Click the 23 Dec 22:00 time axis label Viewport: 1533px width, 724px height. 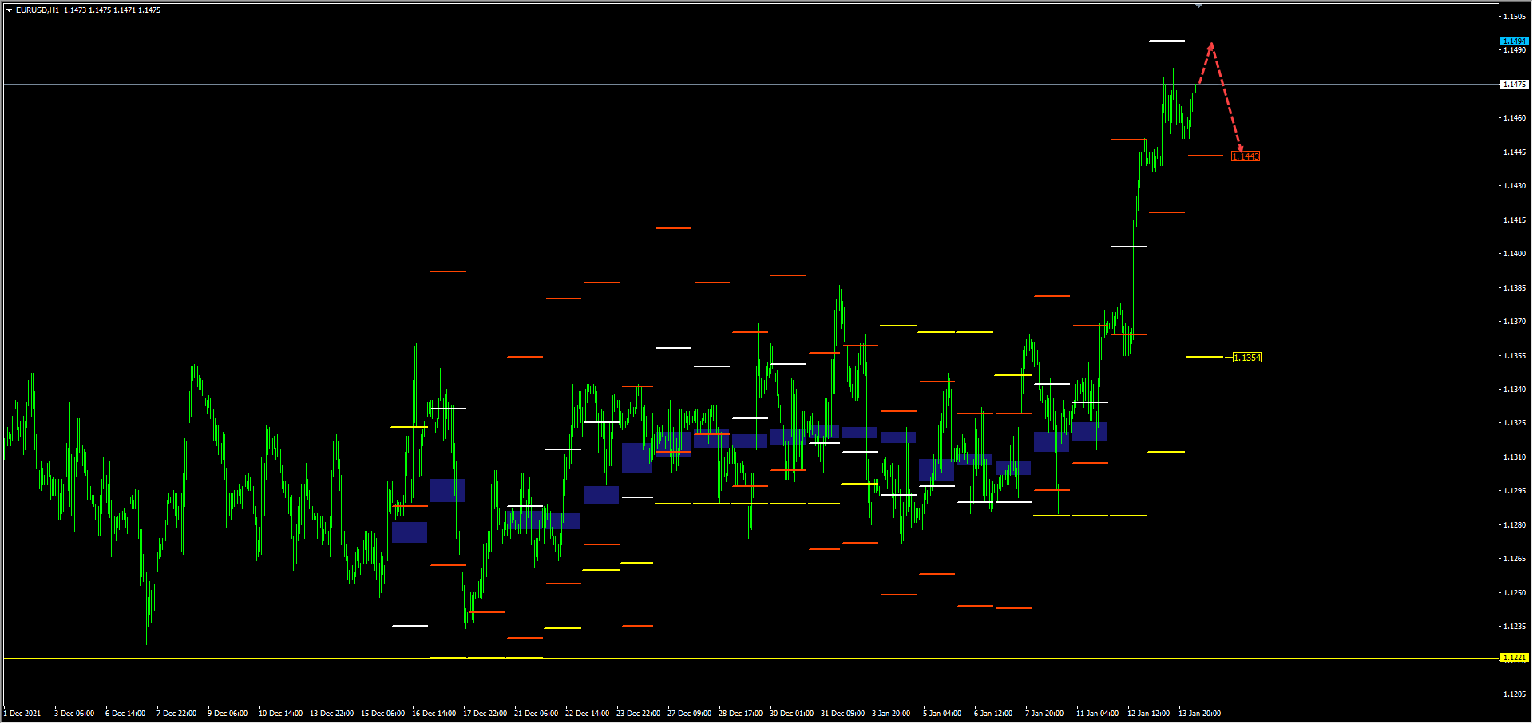click(638, 714)
